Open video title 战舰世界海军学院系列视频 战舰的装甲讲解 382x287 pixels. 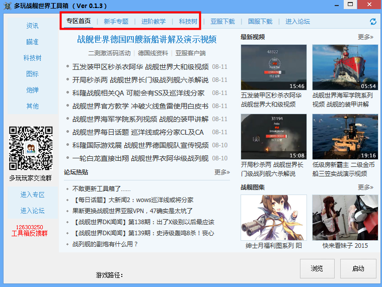coord(343,100)
